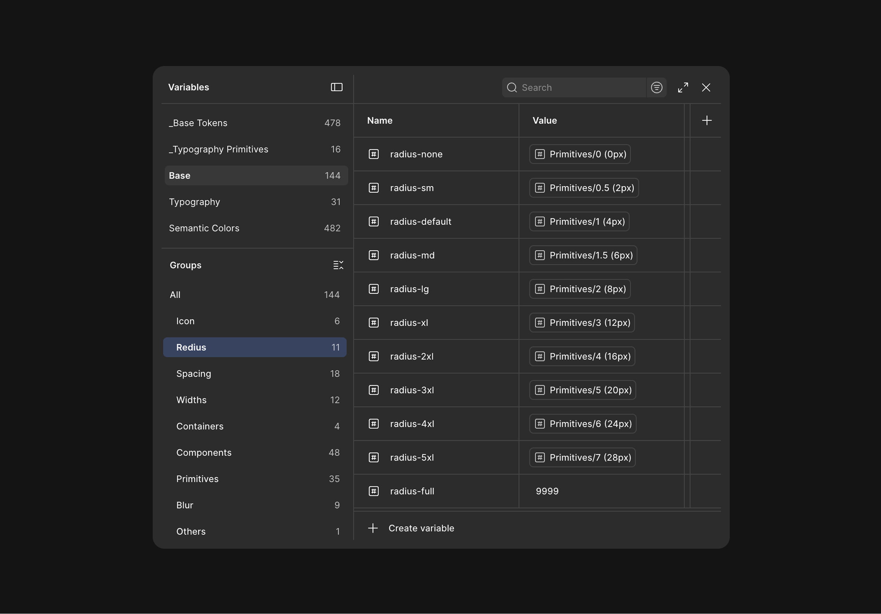Open the search filter options icon

pos(657,87)
